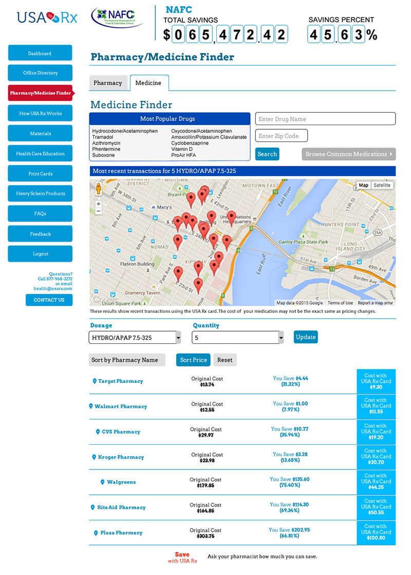This screenshot has width=411, height=575.
Task: Open CVS Pharmacy name link
Action: (x=121, y=432)
